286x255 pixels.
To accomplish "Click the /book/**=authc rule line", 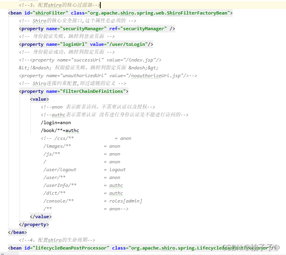I will tap(60, 130).
